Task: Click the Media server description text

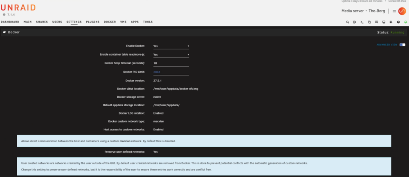Action: [353, 11]
